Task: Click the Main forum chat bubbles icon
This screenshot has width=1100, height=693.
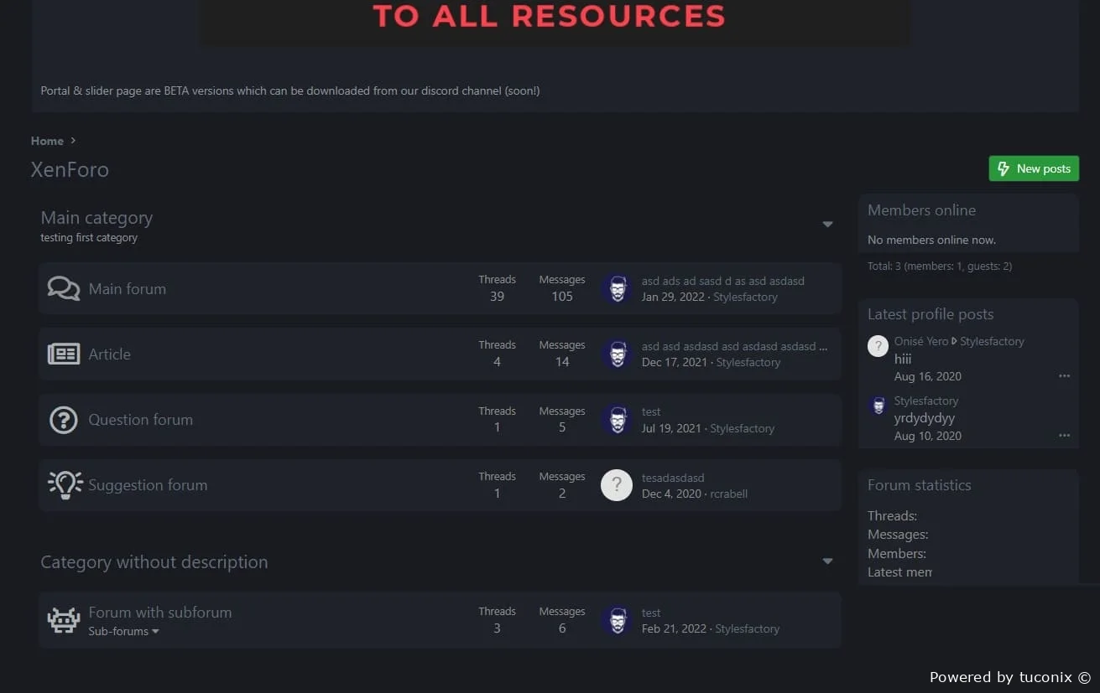Action: point(64,288)
